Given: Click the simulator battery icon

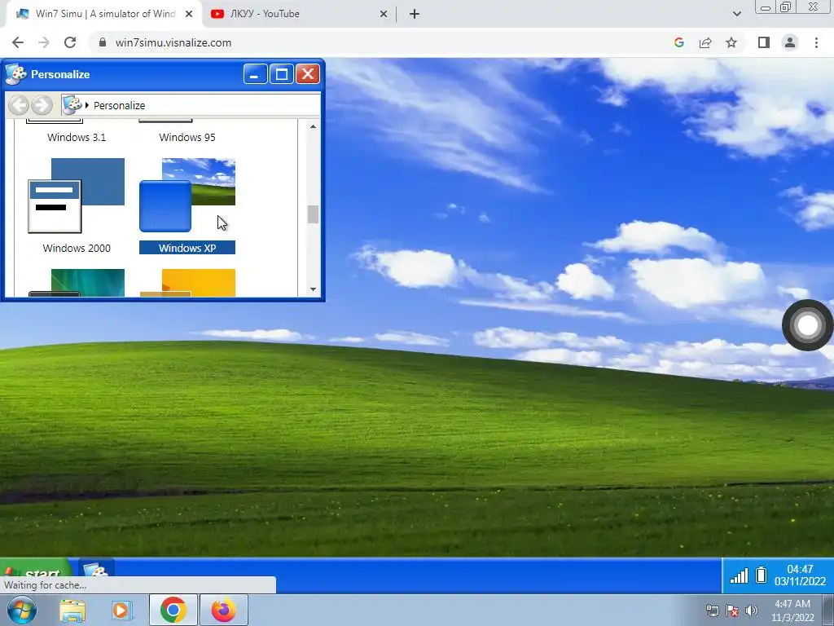Looking at the screenshot, I should click(762, 575).
